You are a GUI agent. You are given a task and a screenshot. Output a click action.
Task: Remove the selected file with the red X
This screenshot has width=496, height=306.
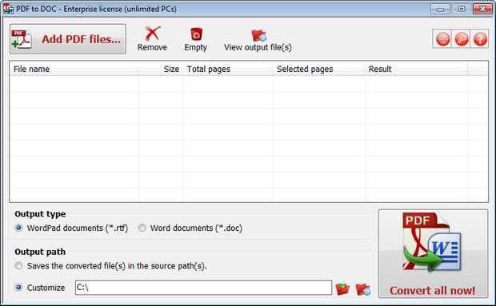pyautogui.click(x=152, y=39)
